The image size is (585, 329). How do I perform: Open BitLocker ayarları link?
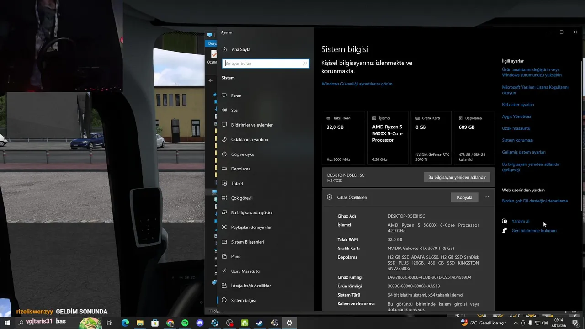[518, 105]
